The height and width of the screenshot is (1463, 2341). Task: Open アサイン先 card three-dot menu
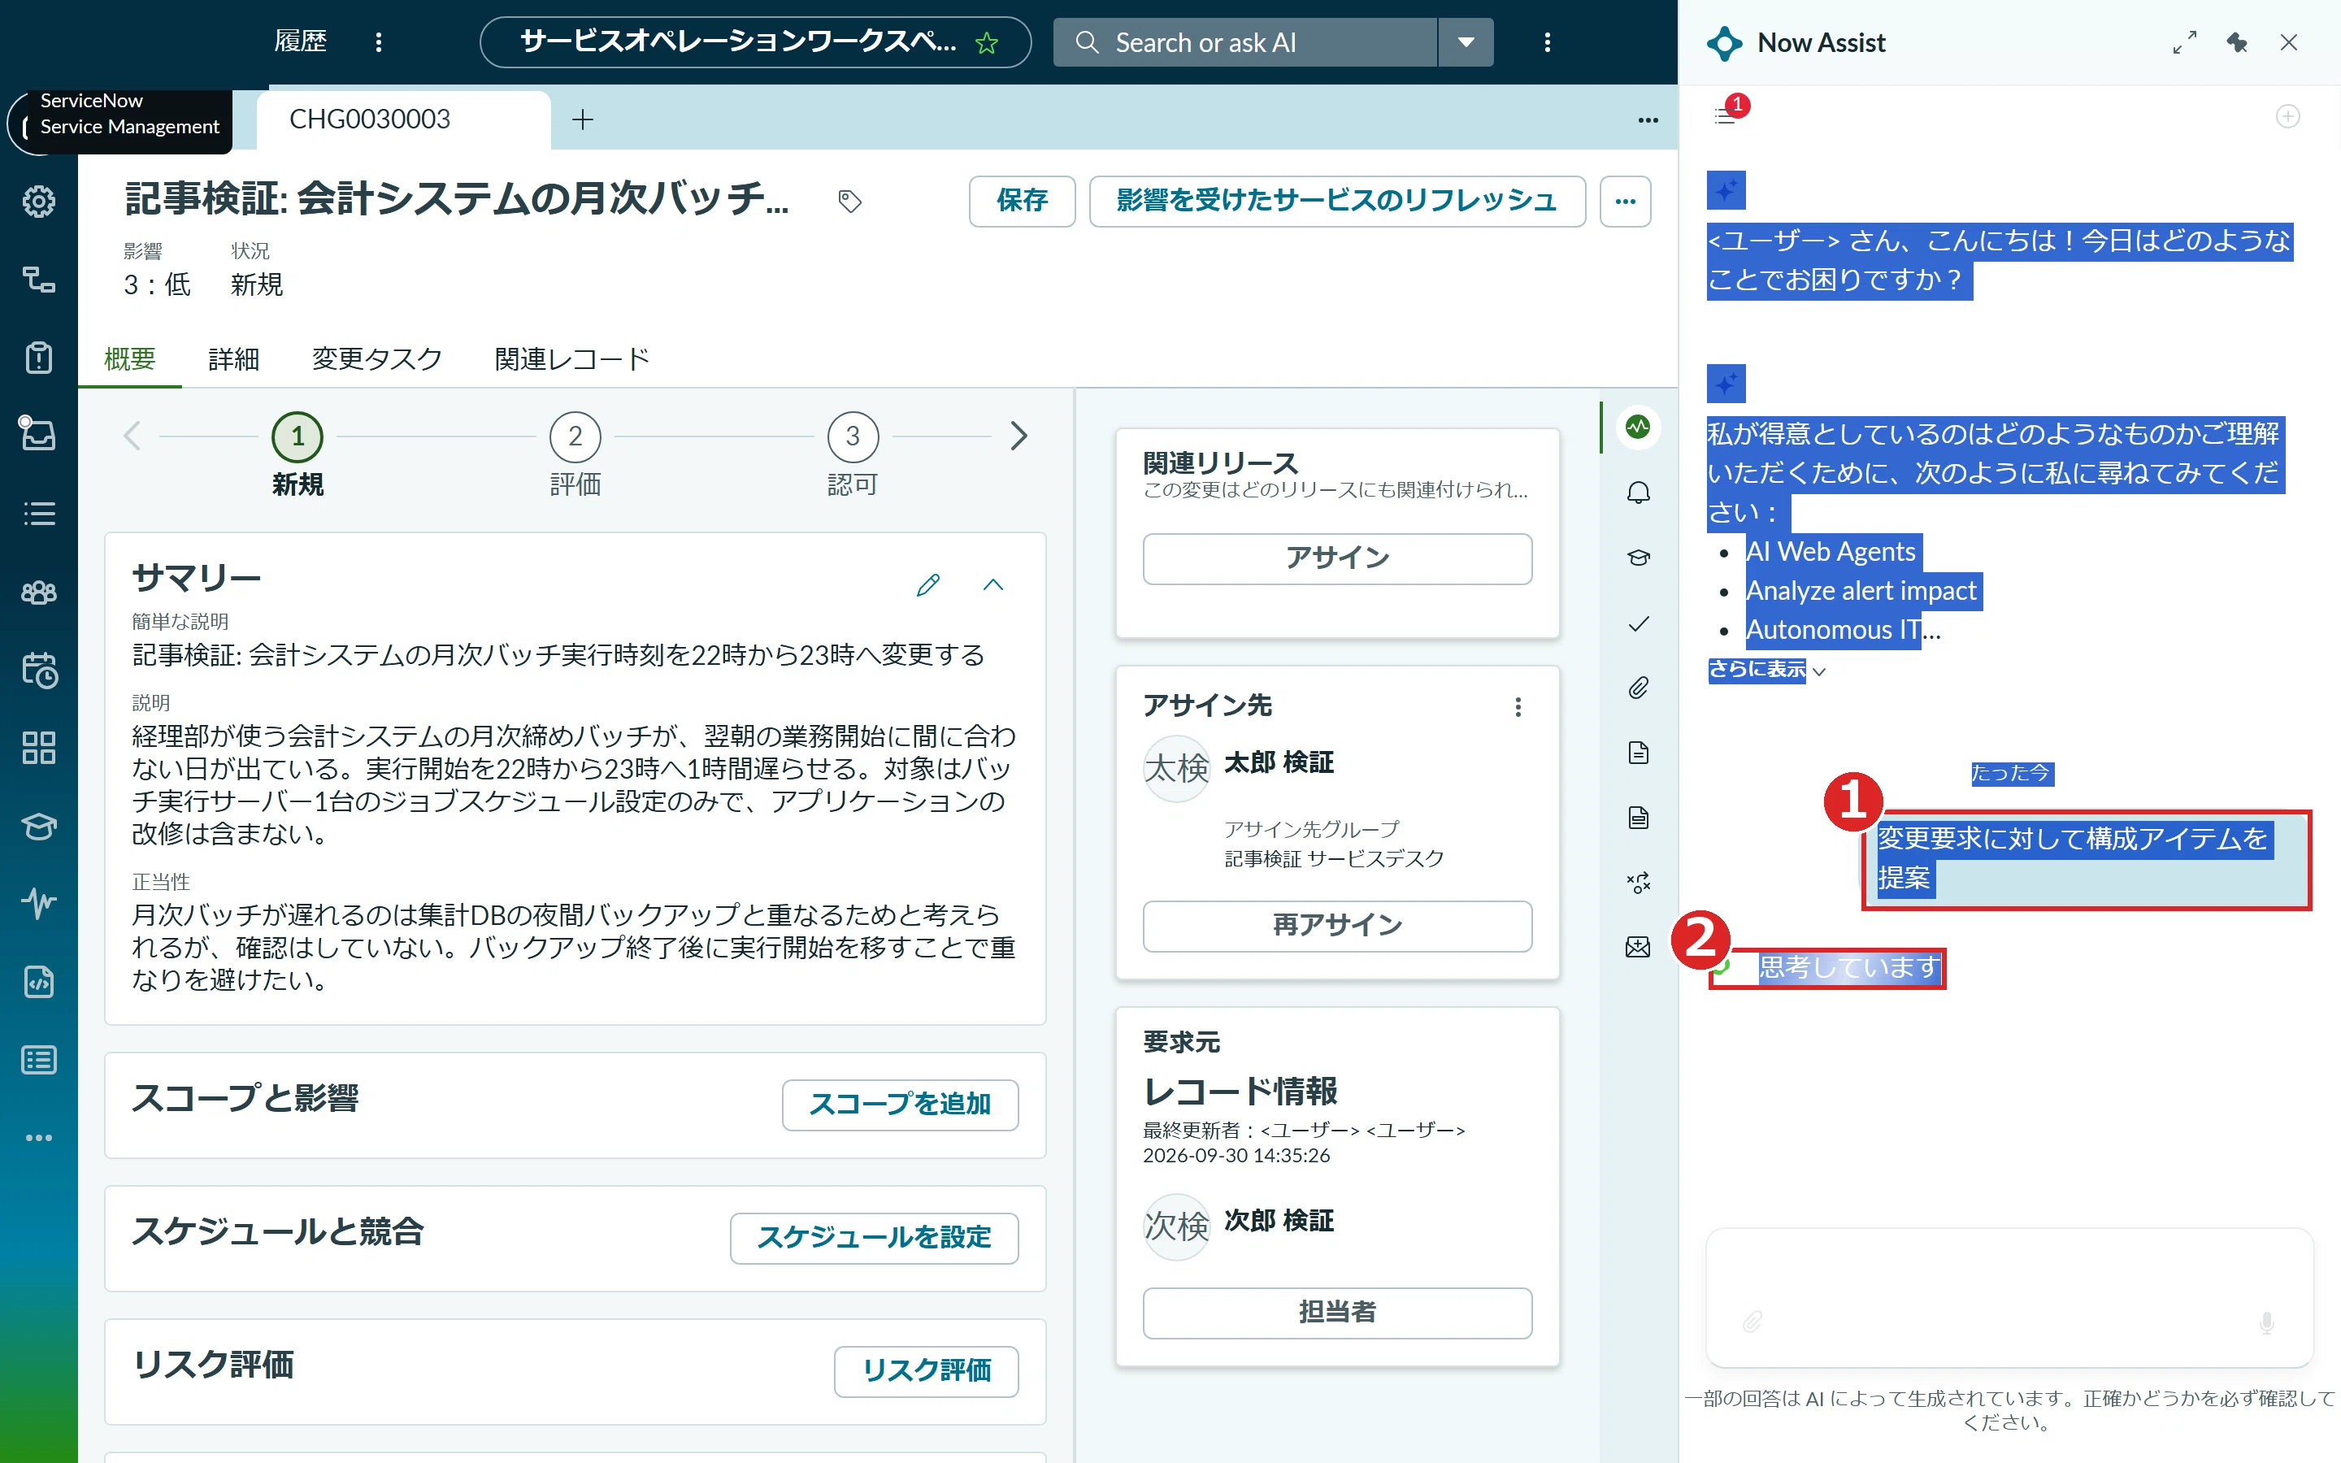[x=1518, y=707]
